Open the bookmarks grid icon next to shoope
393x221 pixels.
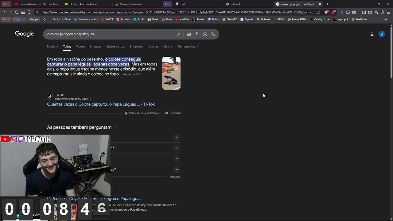coord(45,19)
